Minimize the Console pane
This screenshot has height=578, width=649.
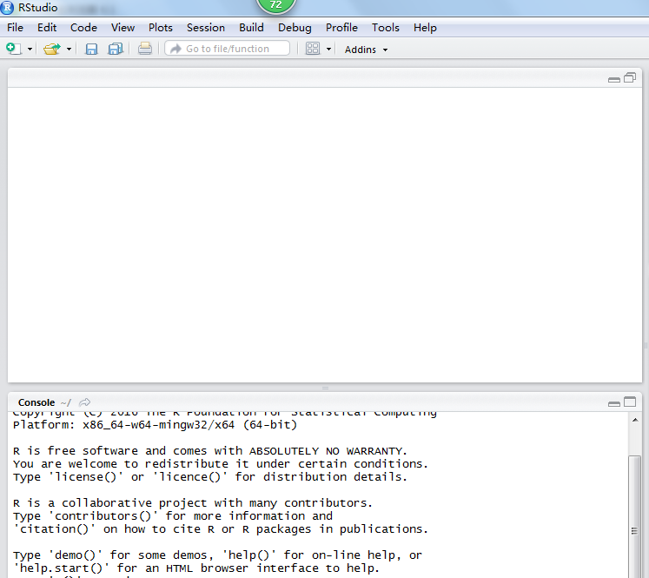(x=614, y=403)
